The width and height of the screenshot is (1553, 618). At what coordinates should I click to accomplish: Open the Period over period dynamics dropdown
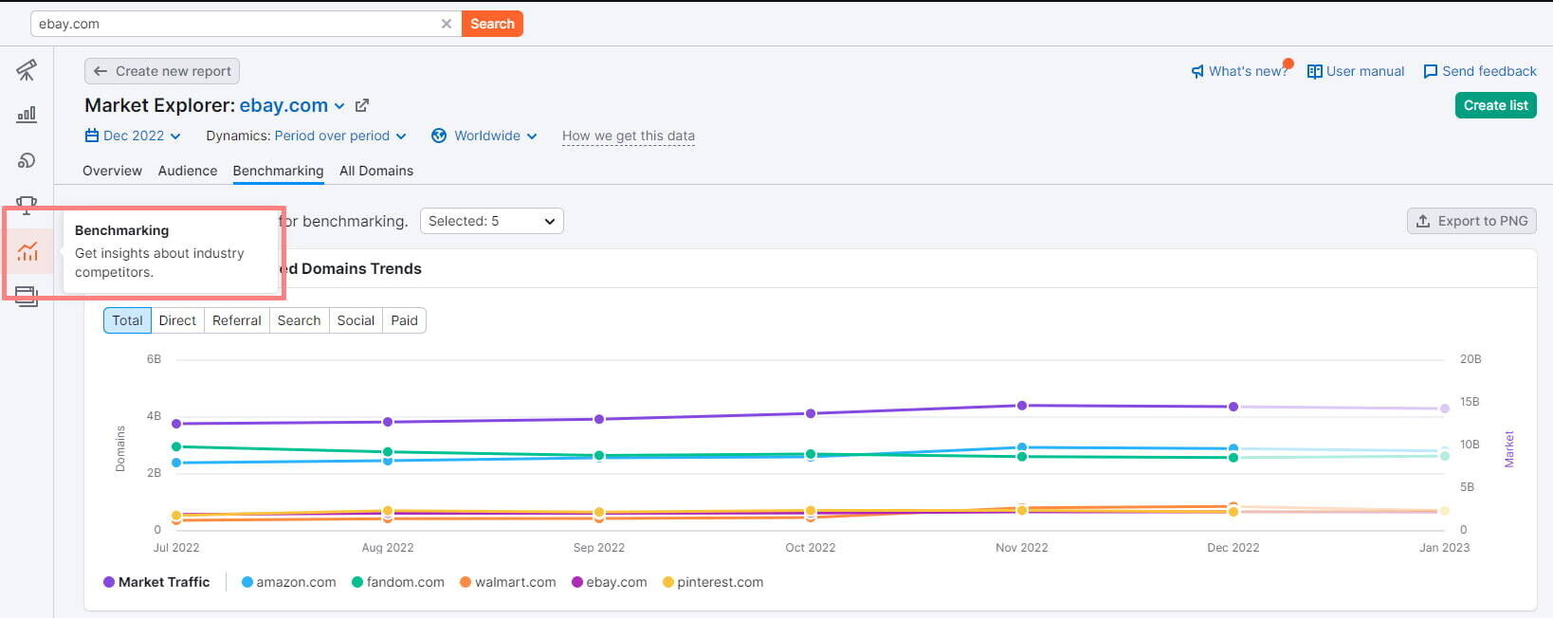(340, 136)
